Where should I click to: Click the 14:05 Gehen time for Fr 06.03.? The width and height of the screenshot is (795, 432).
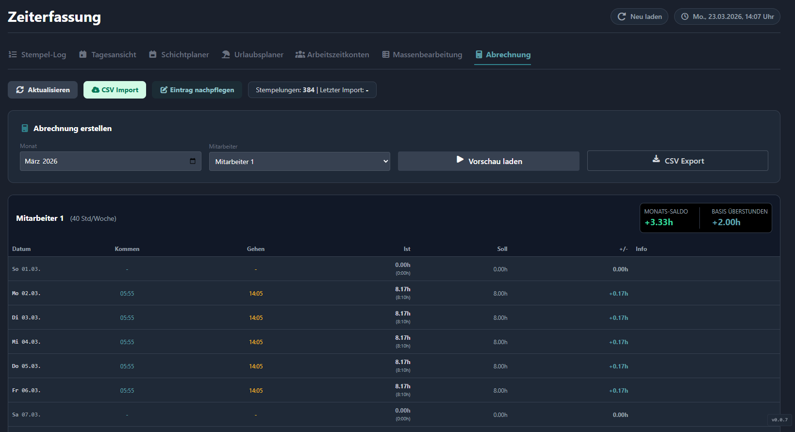256,391
